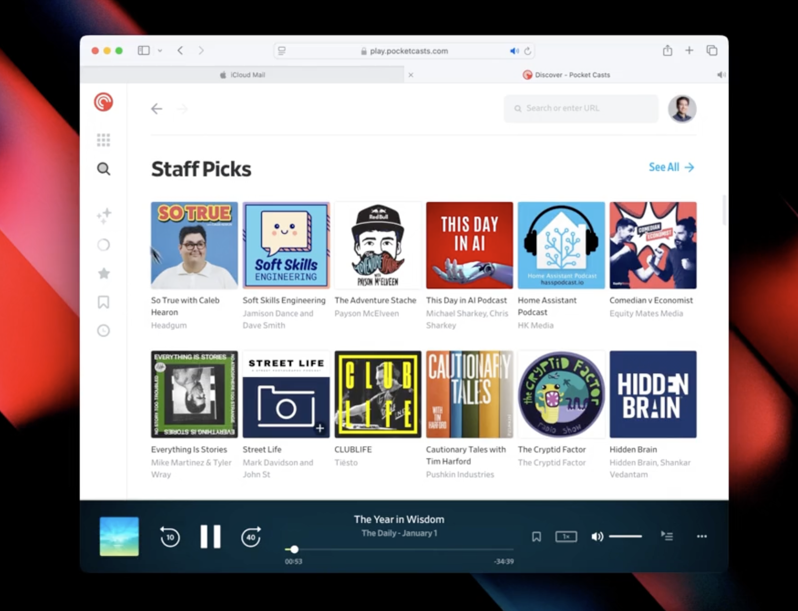The height and width of the screenshot is (611, 798).
Task: Click the Pocket Casts logo
Action: (103, 101)
